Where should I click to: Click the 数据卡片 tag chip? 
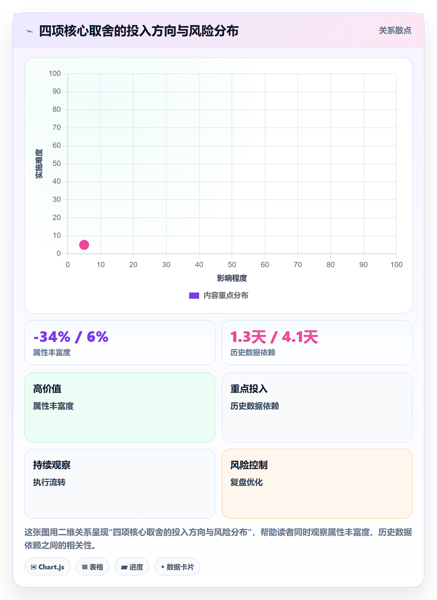point(177,567)
